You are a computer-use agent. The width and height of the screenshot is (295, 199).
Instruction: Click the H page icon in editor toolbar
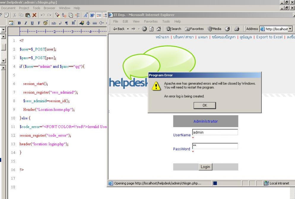(x=7, y=15)
